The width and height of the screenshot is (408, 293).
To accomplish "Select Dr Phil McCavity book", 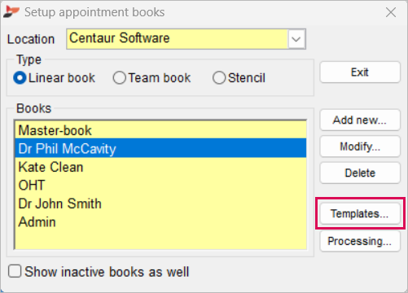I will click(160, 148).
